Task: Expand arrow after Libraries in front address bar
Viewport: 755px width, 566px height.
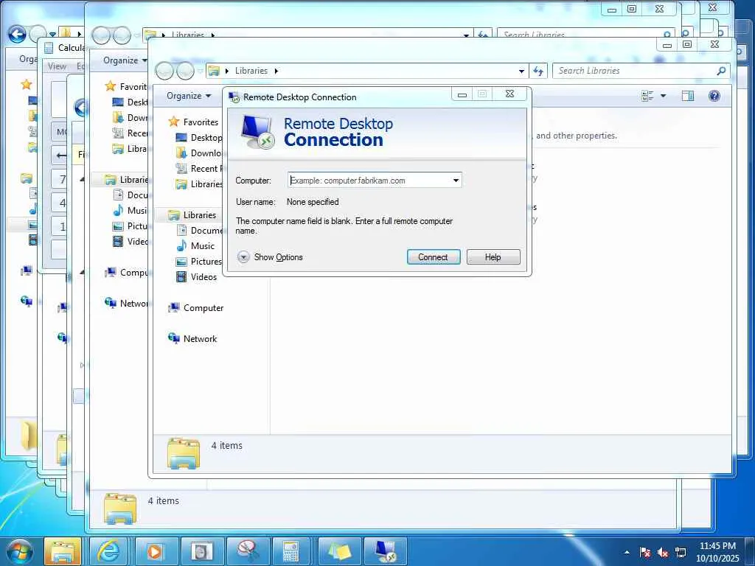Action: coord(276,71)
